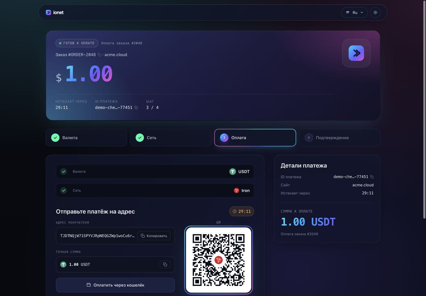
Task: Click the 29:11 countdown timer badge
Action: pyautogui.click(x=242, y=211)
